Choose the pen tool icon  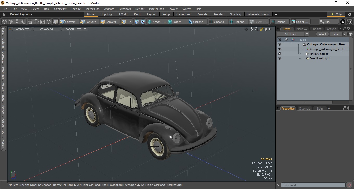pyautogui.click(x=17, y=22)
